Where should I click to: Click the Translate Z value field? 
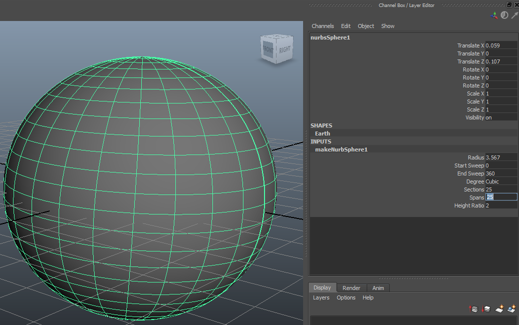tap(501, 61)
